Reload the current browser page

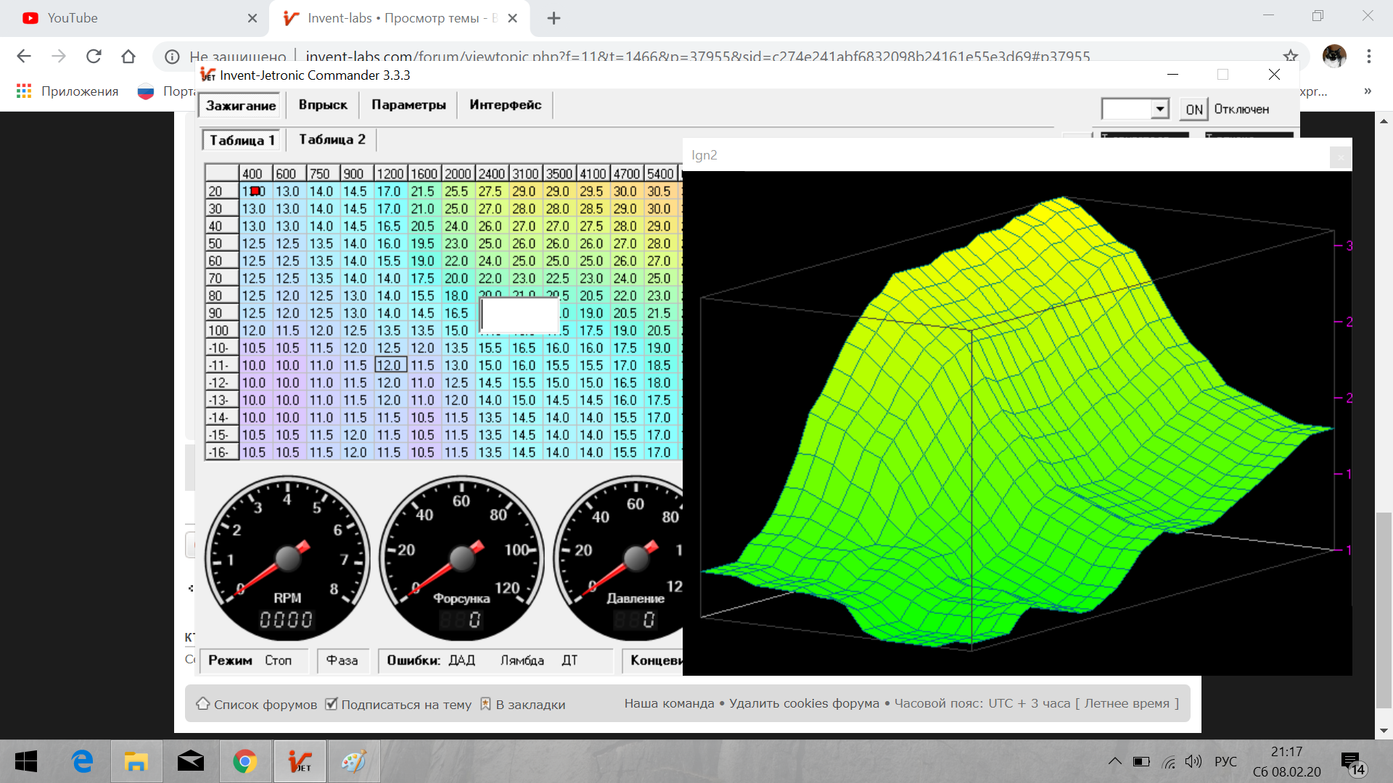click(94, 56)
